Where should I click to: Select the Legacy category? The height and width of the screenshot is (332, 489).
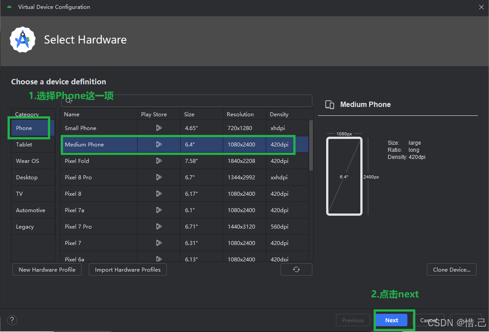pos(33,227)
